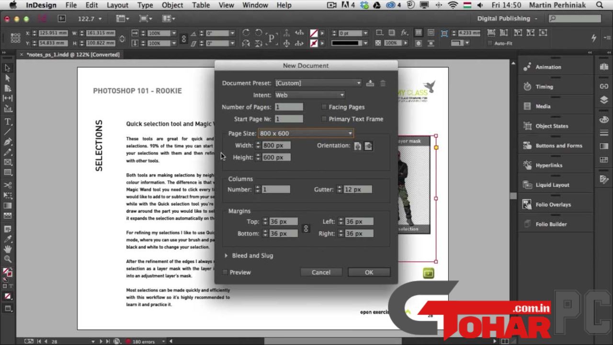
Task: Tick the Preview checkbox in dialog
Action: (225, 272)
